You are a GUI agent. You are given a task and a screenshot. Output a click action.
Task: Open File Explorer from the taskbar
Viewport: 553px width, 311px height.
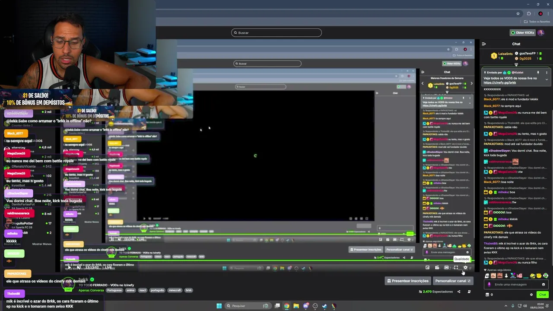[296, 306]
